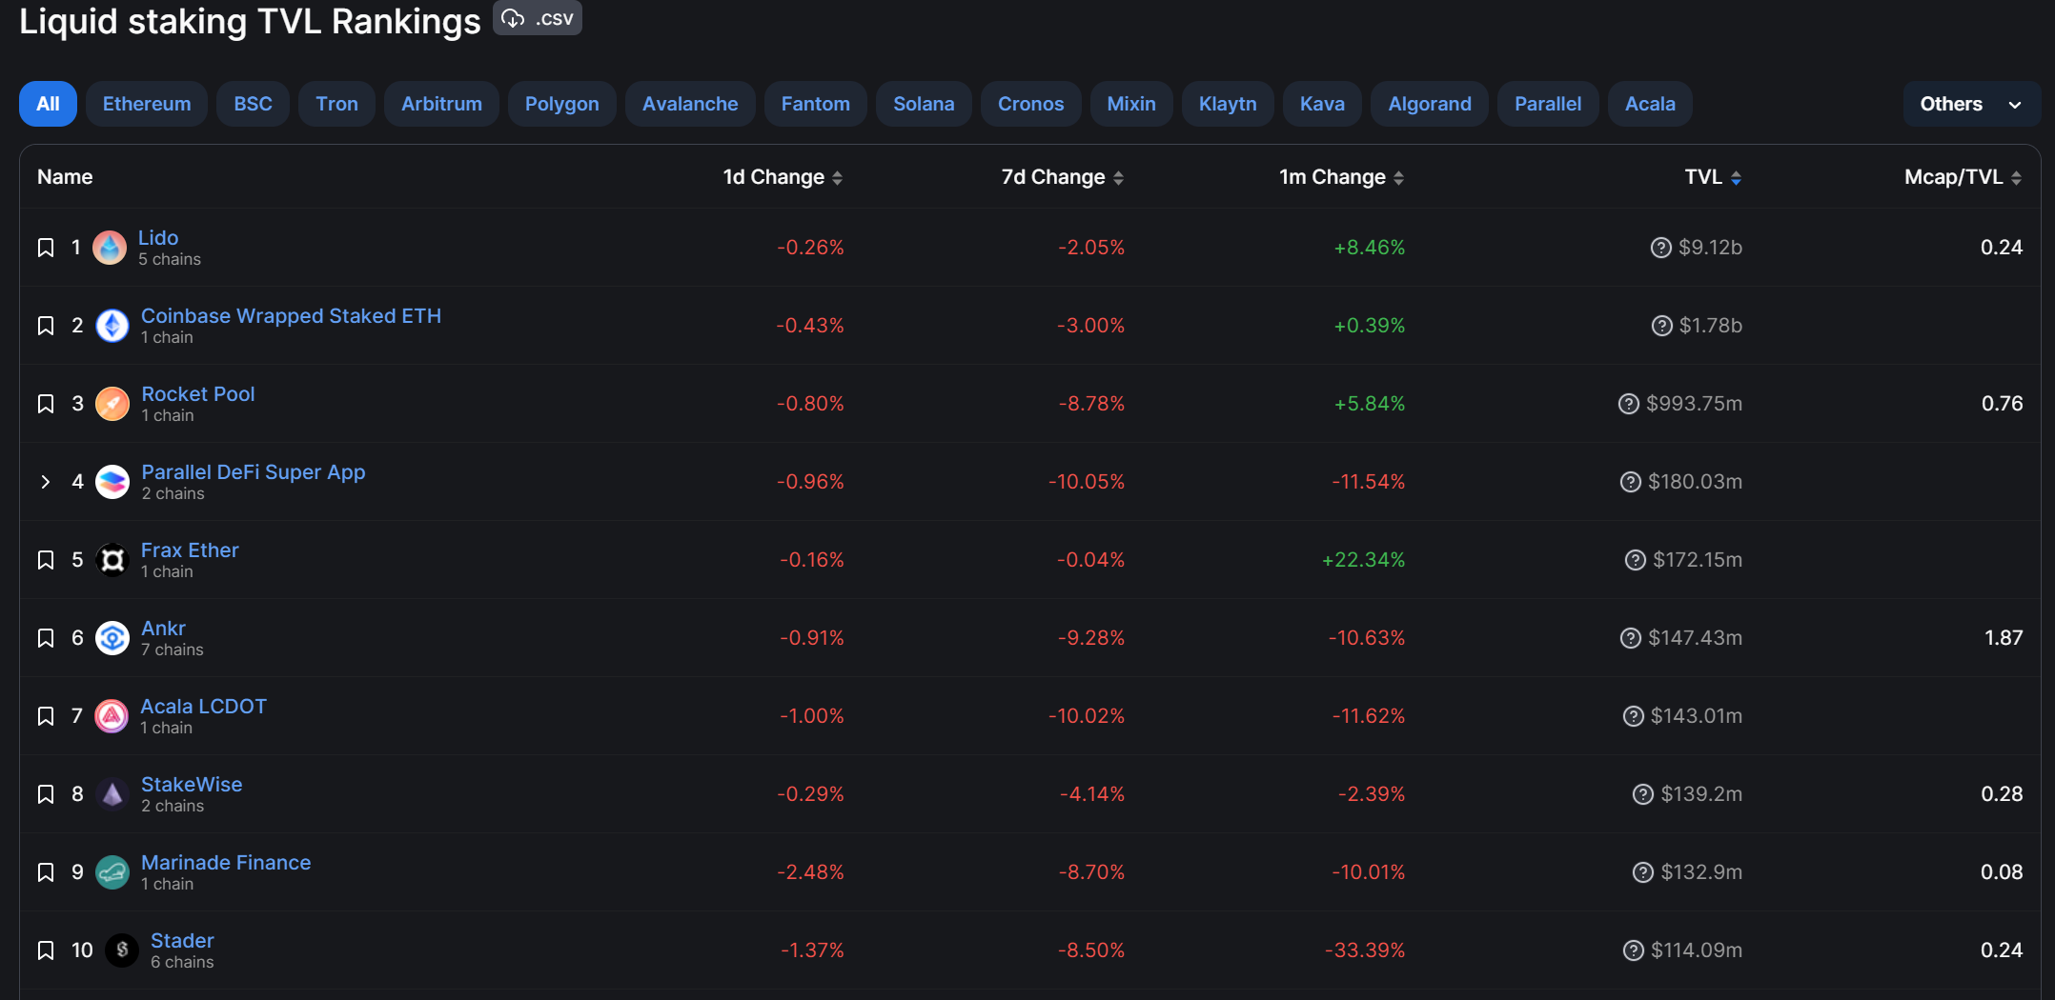This screenshot has height=1000, width=2055.
Task: Filter by Fantom chain
Action: coord(816,104)
